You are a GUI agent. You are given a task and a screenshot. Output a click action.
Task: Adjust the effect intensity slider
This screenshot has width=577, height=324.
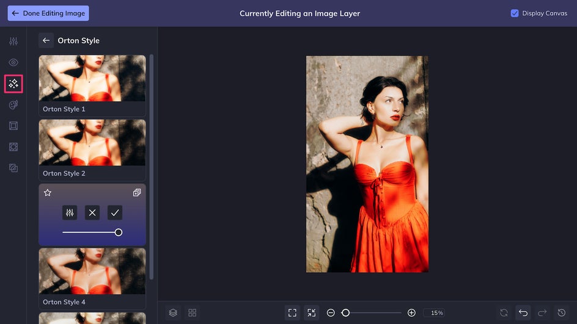[92, 232]
